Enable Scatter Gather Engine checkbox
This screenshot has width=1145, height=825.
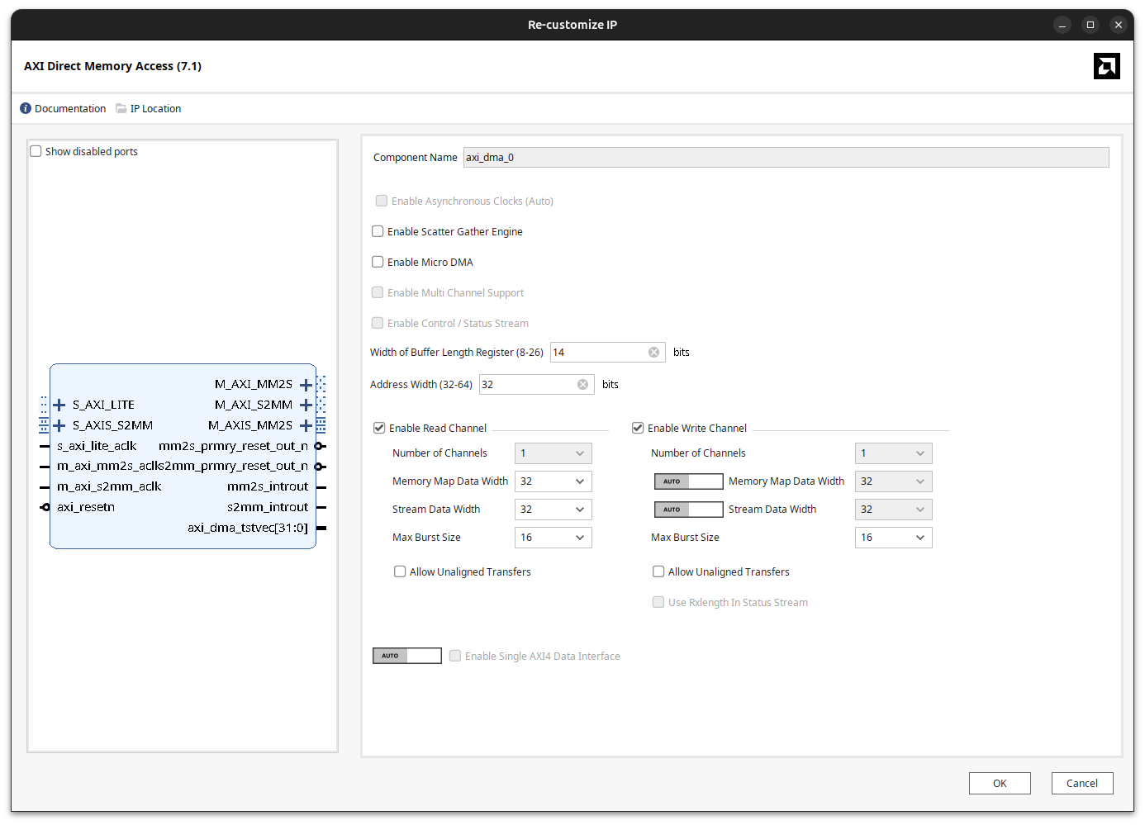(378, 231)
